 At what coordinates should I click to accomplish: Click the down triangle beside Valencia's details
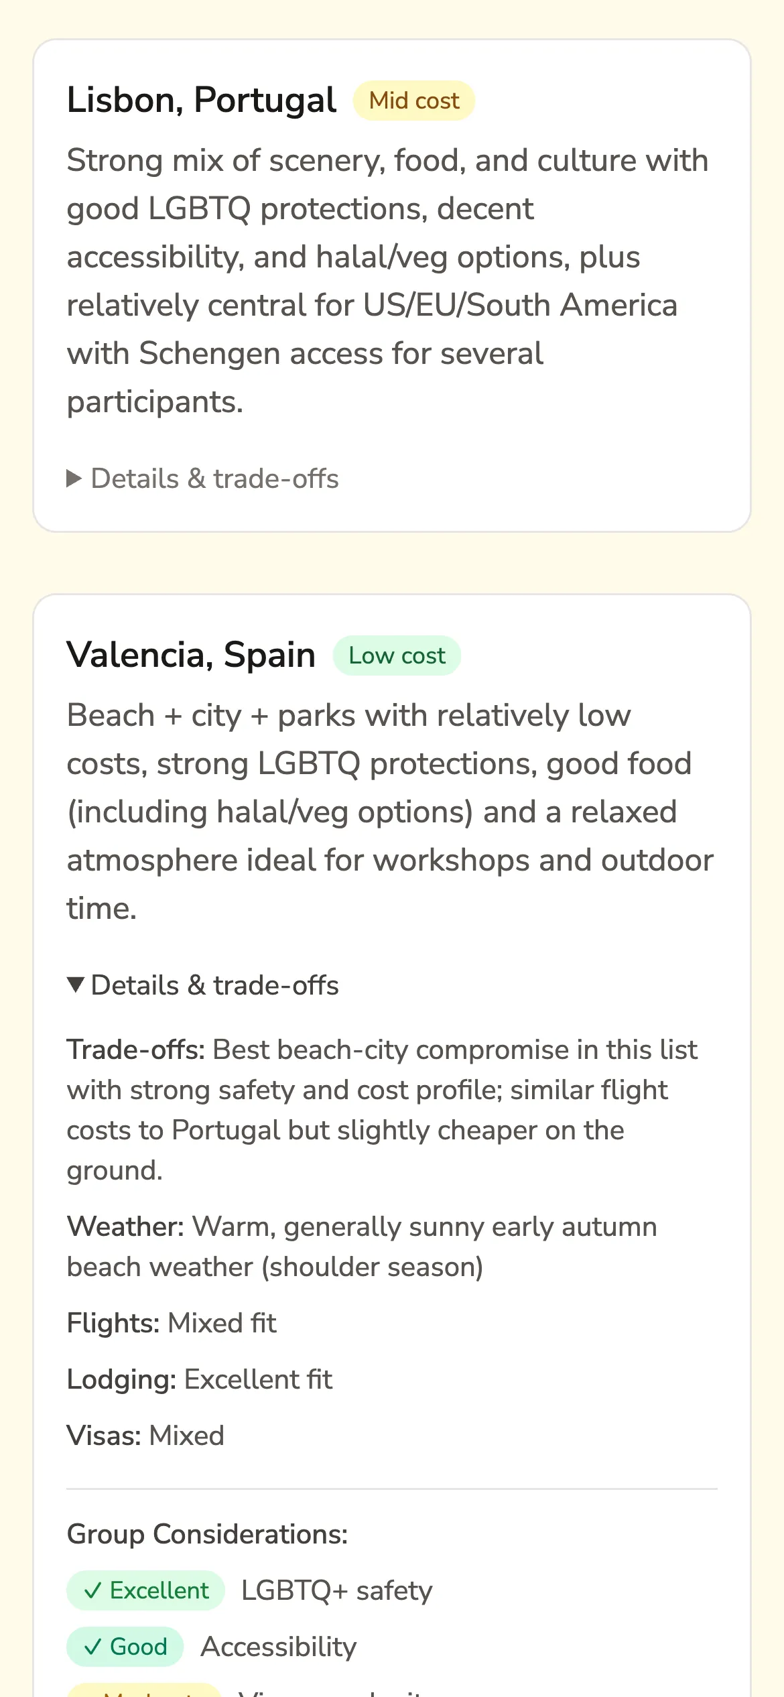[75, 985]
